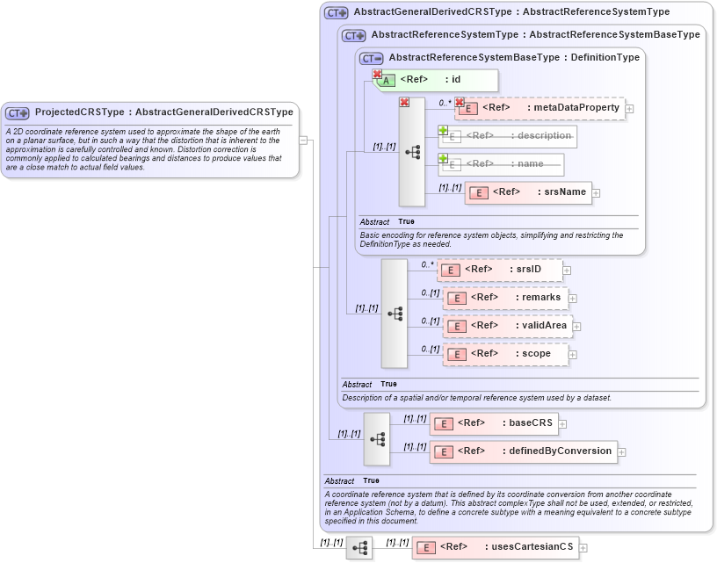Image resolution: width=717 pixels, height=563 pixels.
Task: Click the red prohibited icon above metaDataProperty
Action: [404, 103]
